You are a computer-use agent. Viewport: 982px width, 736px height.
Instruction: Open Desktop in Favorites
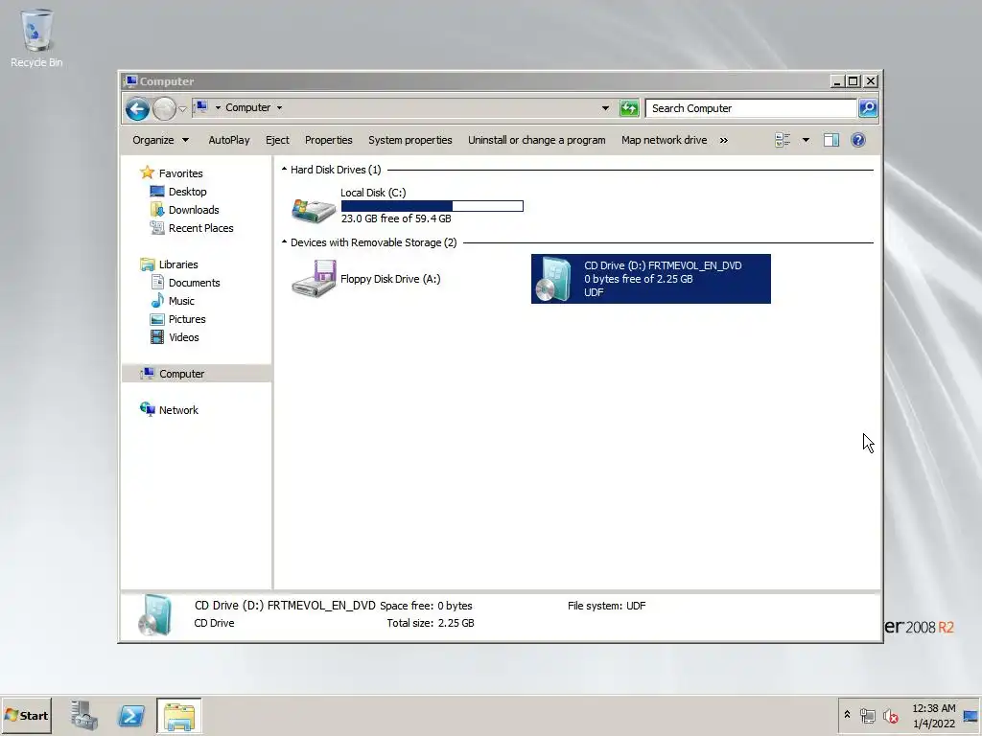click(x=187, y=192)
